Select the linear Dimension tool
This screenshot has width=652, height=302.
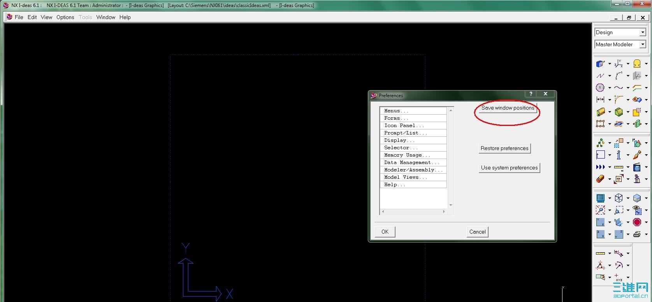click(x=601, y=100)
